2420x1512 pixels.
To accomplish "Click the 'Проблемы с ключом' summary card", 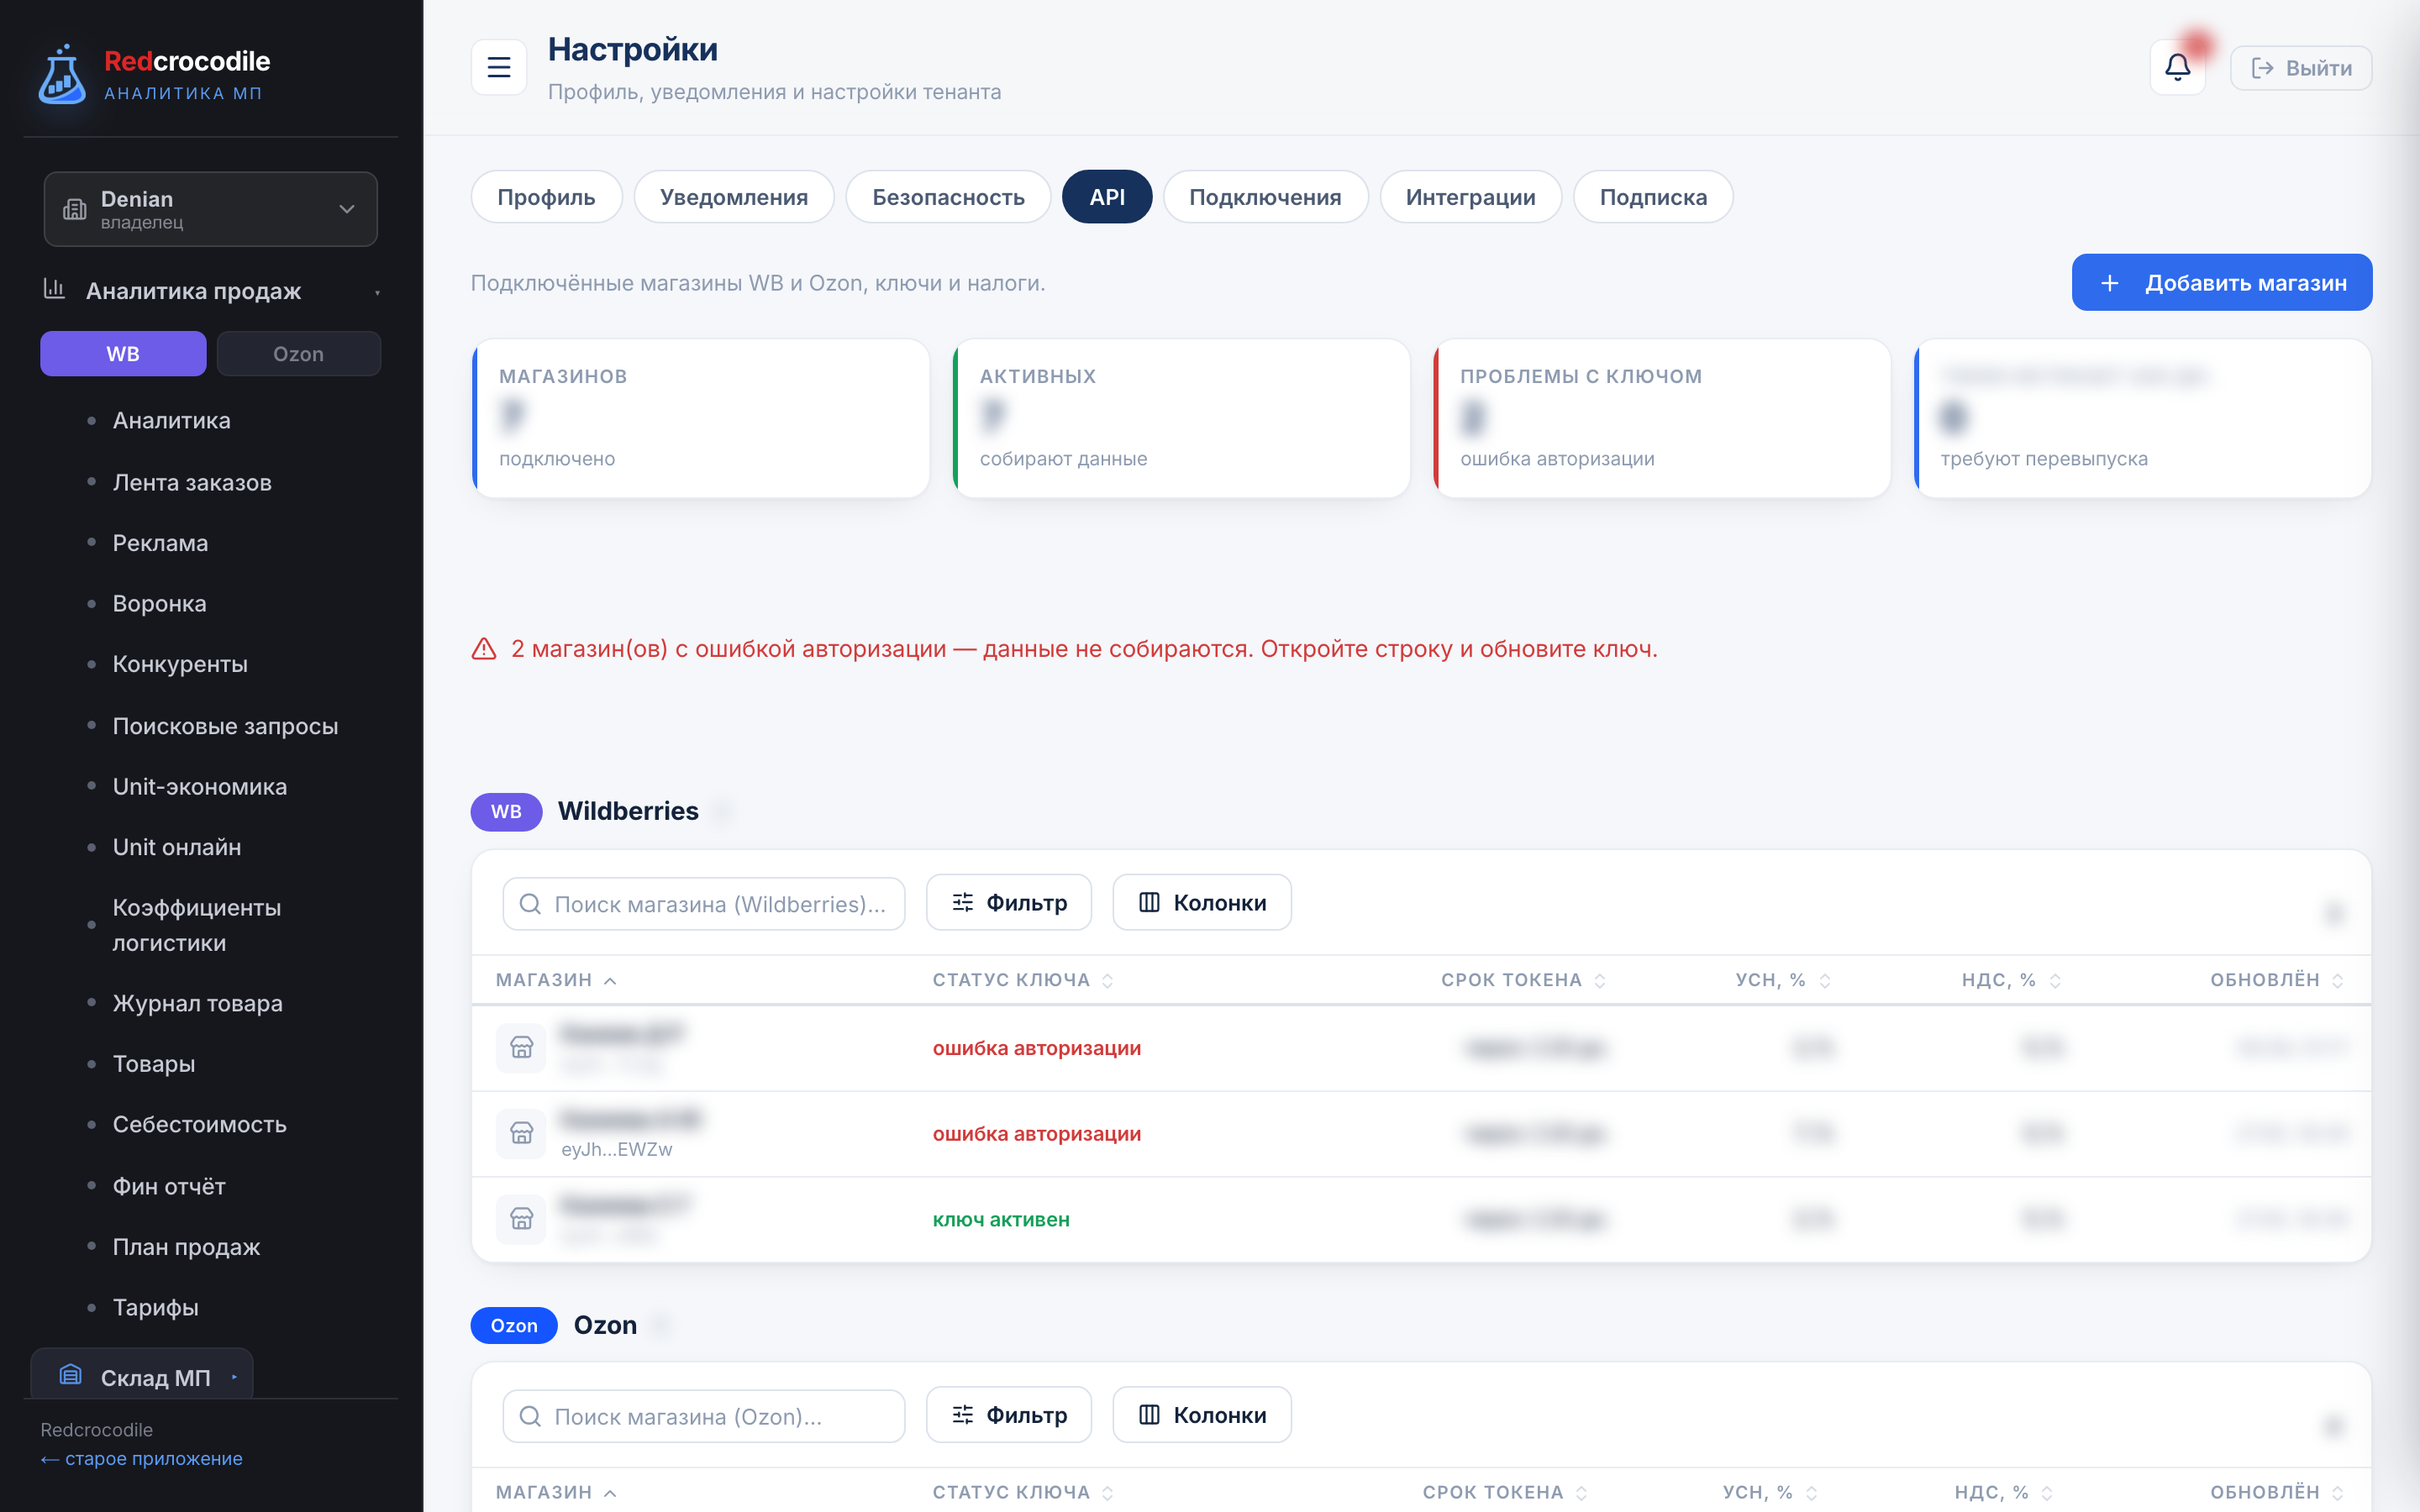I will [x=1662, y=418].
